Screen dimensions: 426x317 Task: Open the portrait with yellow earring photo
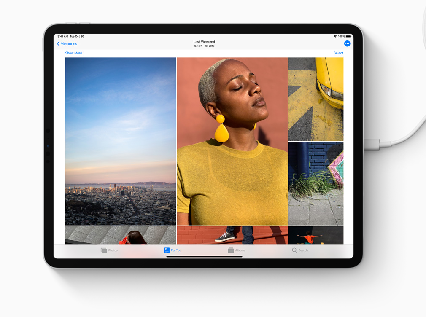[x=232, y=141]
